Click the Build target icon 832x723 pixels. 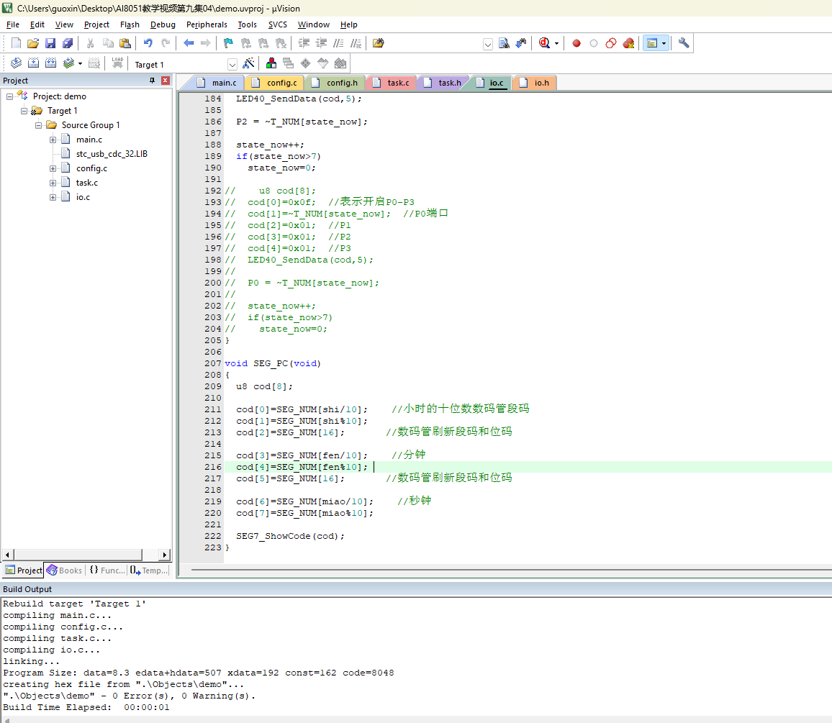click(x=33, y=63)
